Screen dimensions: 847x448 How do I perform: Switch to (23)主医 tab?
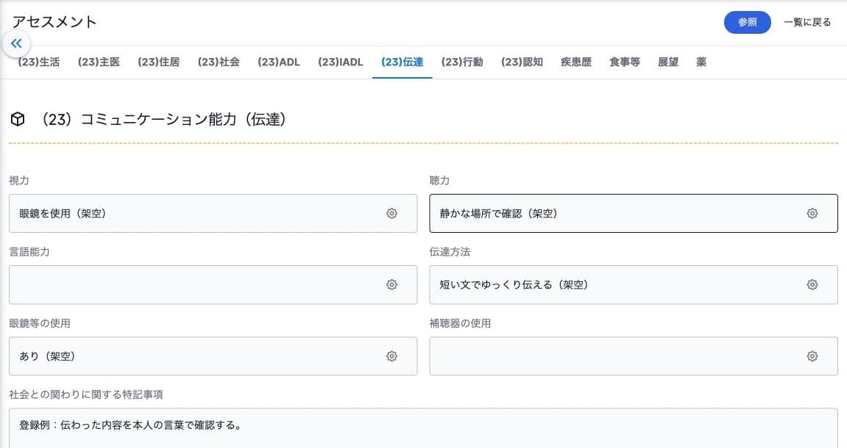(99, 62)
